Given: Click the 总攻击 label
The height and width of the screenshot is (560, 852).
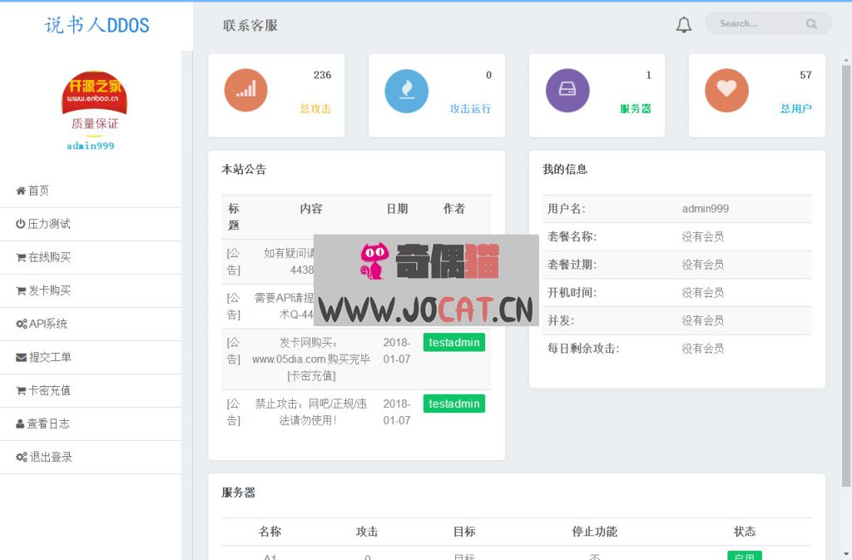Looking at the screenshot, I should pyautogui.click(x=315, y=109).
